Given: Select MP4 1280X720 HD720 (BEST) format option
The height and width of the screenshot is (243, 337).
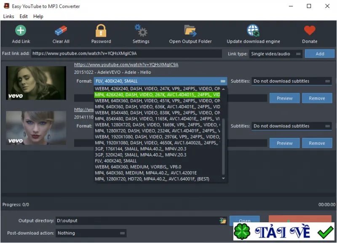Looking at the screenshot, I should (x=152, y=179).
